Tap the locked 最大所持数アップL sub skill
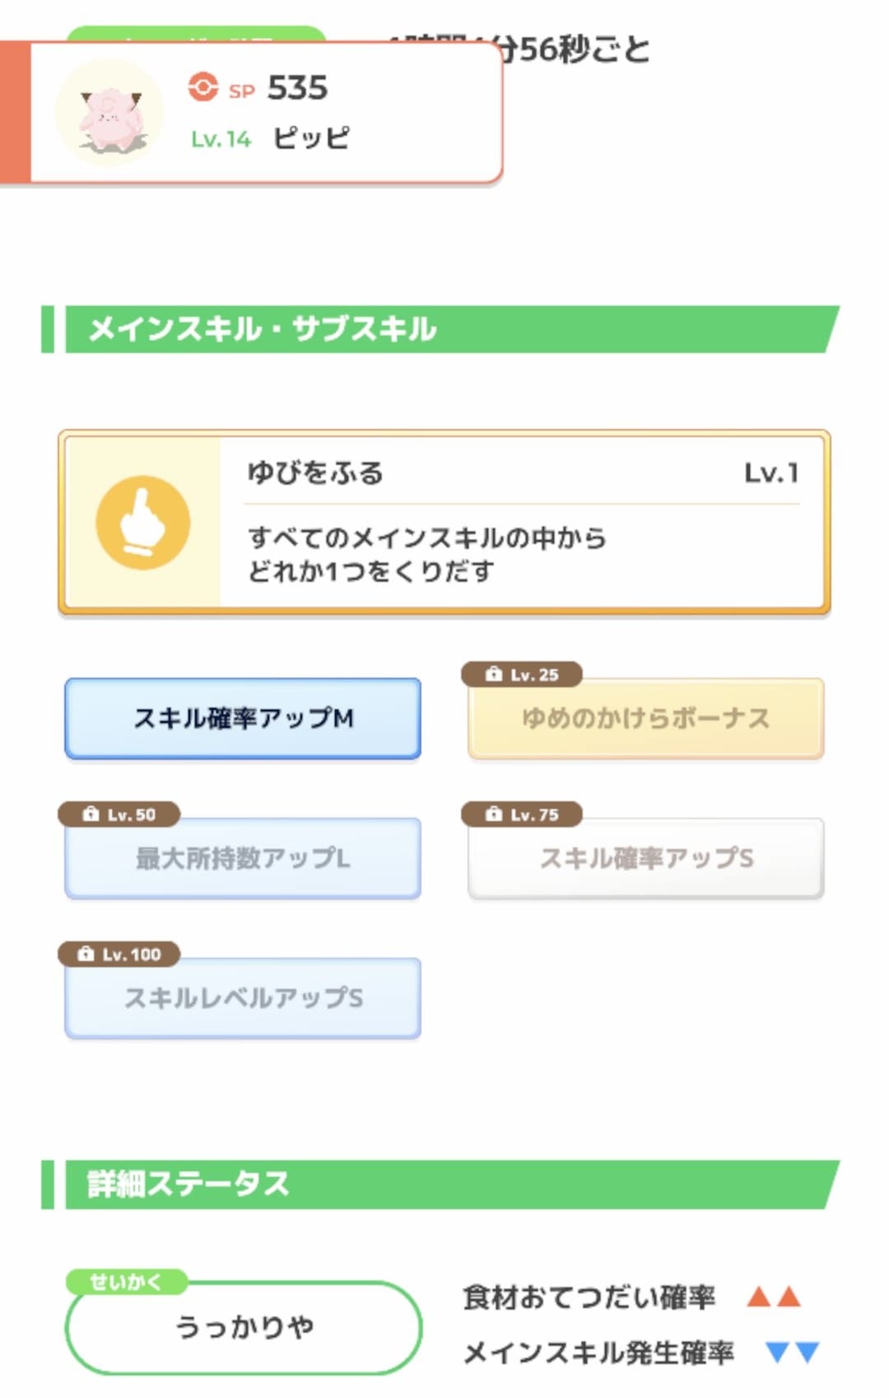The image size is (889, 1398). [x=243, y=858]
